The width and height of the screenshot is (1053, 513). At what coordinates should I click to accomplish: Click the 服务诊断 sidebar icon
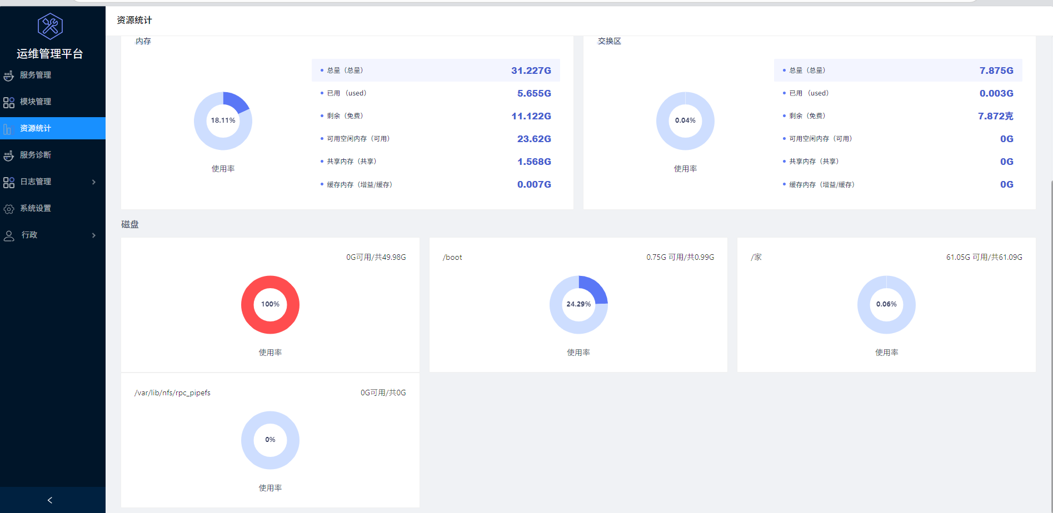click(x=9, y=155)
